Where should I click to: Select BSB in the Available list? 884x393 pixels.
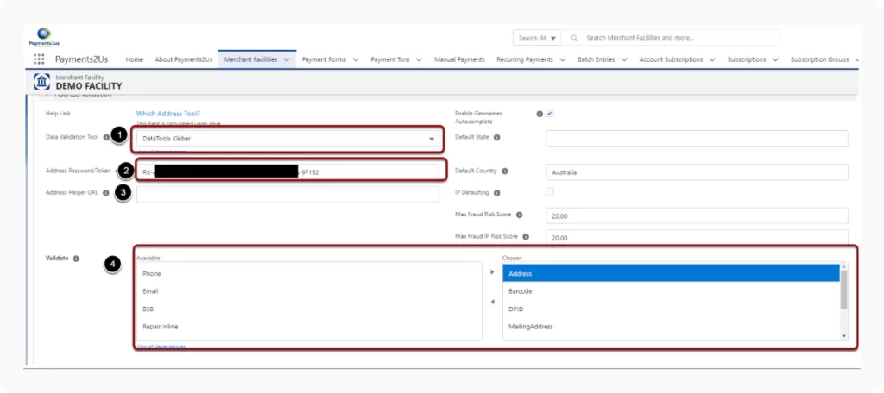[309, 309]
